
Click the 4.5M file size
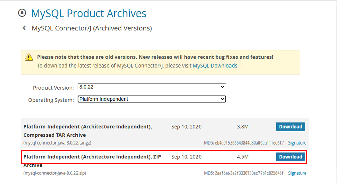[243, 157]
